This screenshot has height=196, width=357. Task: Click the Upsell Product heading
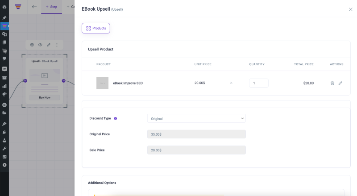pos(101,49)
